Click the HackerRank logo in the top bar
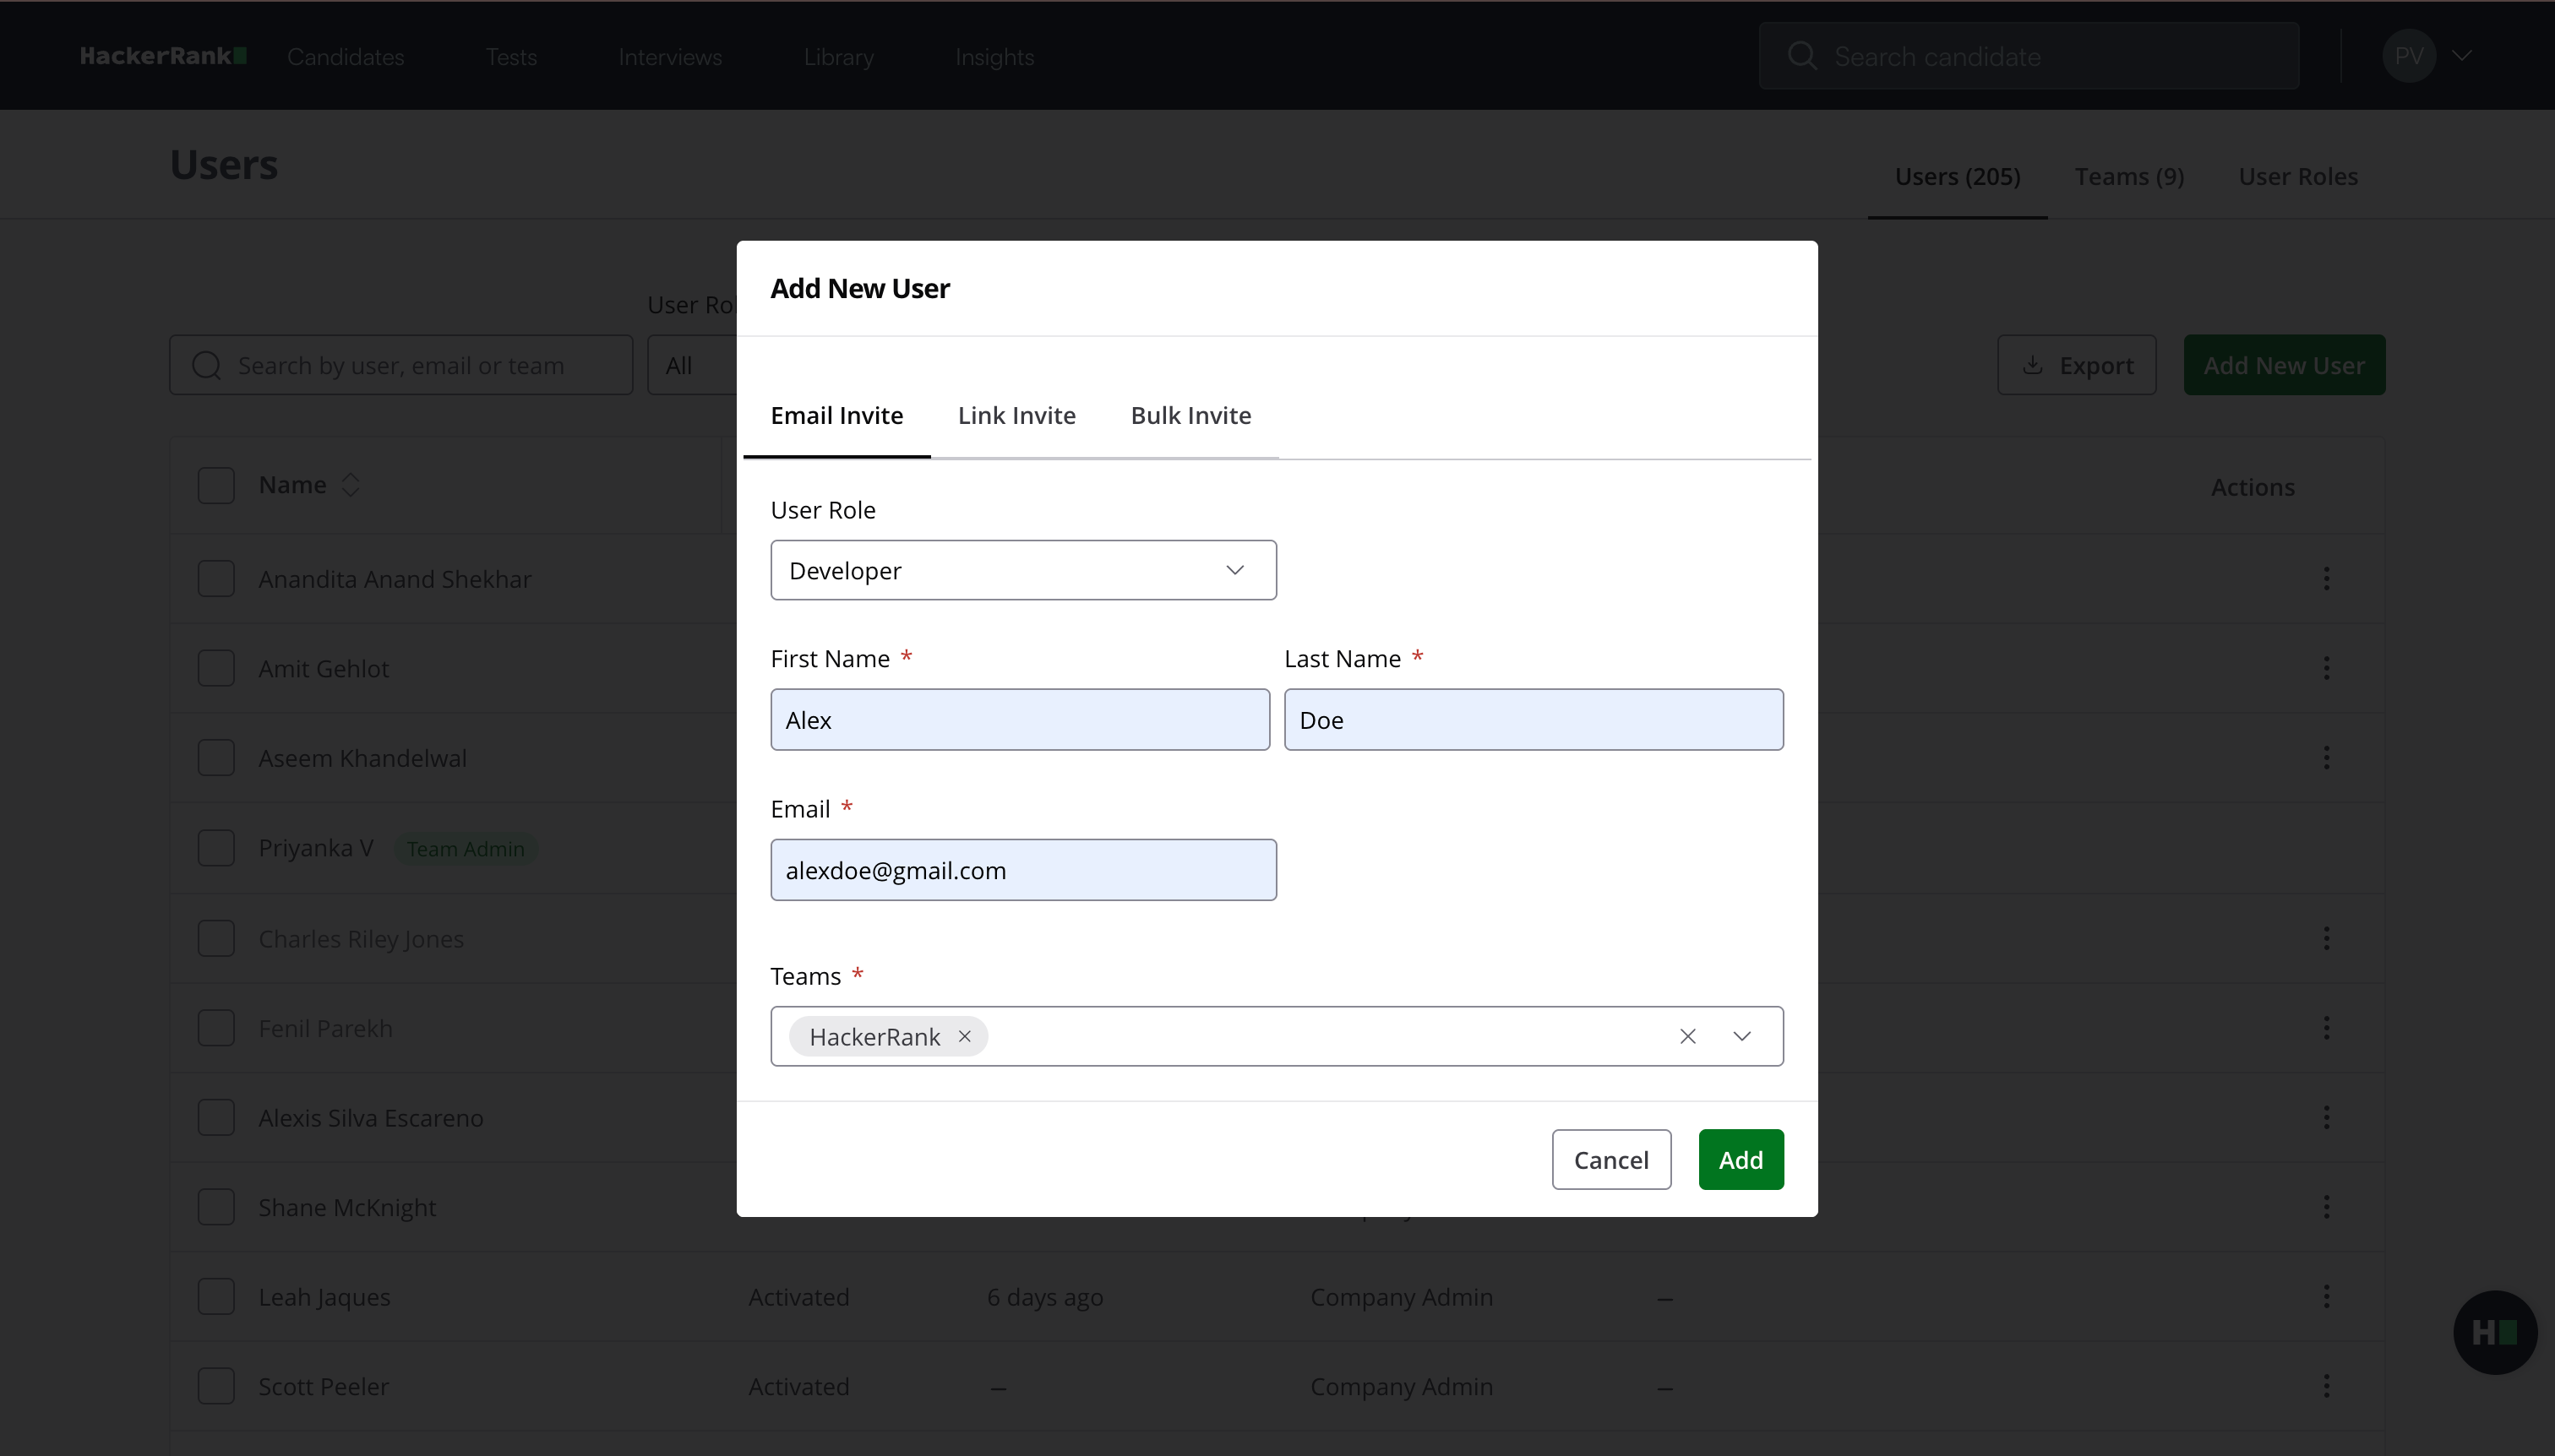Viewport: 2555px width, 1456px height. point(163,56)
